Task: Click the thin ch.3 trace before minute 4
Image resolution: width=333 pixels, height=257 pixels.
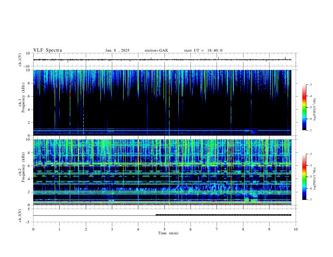Action: pos(95,215)
